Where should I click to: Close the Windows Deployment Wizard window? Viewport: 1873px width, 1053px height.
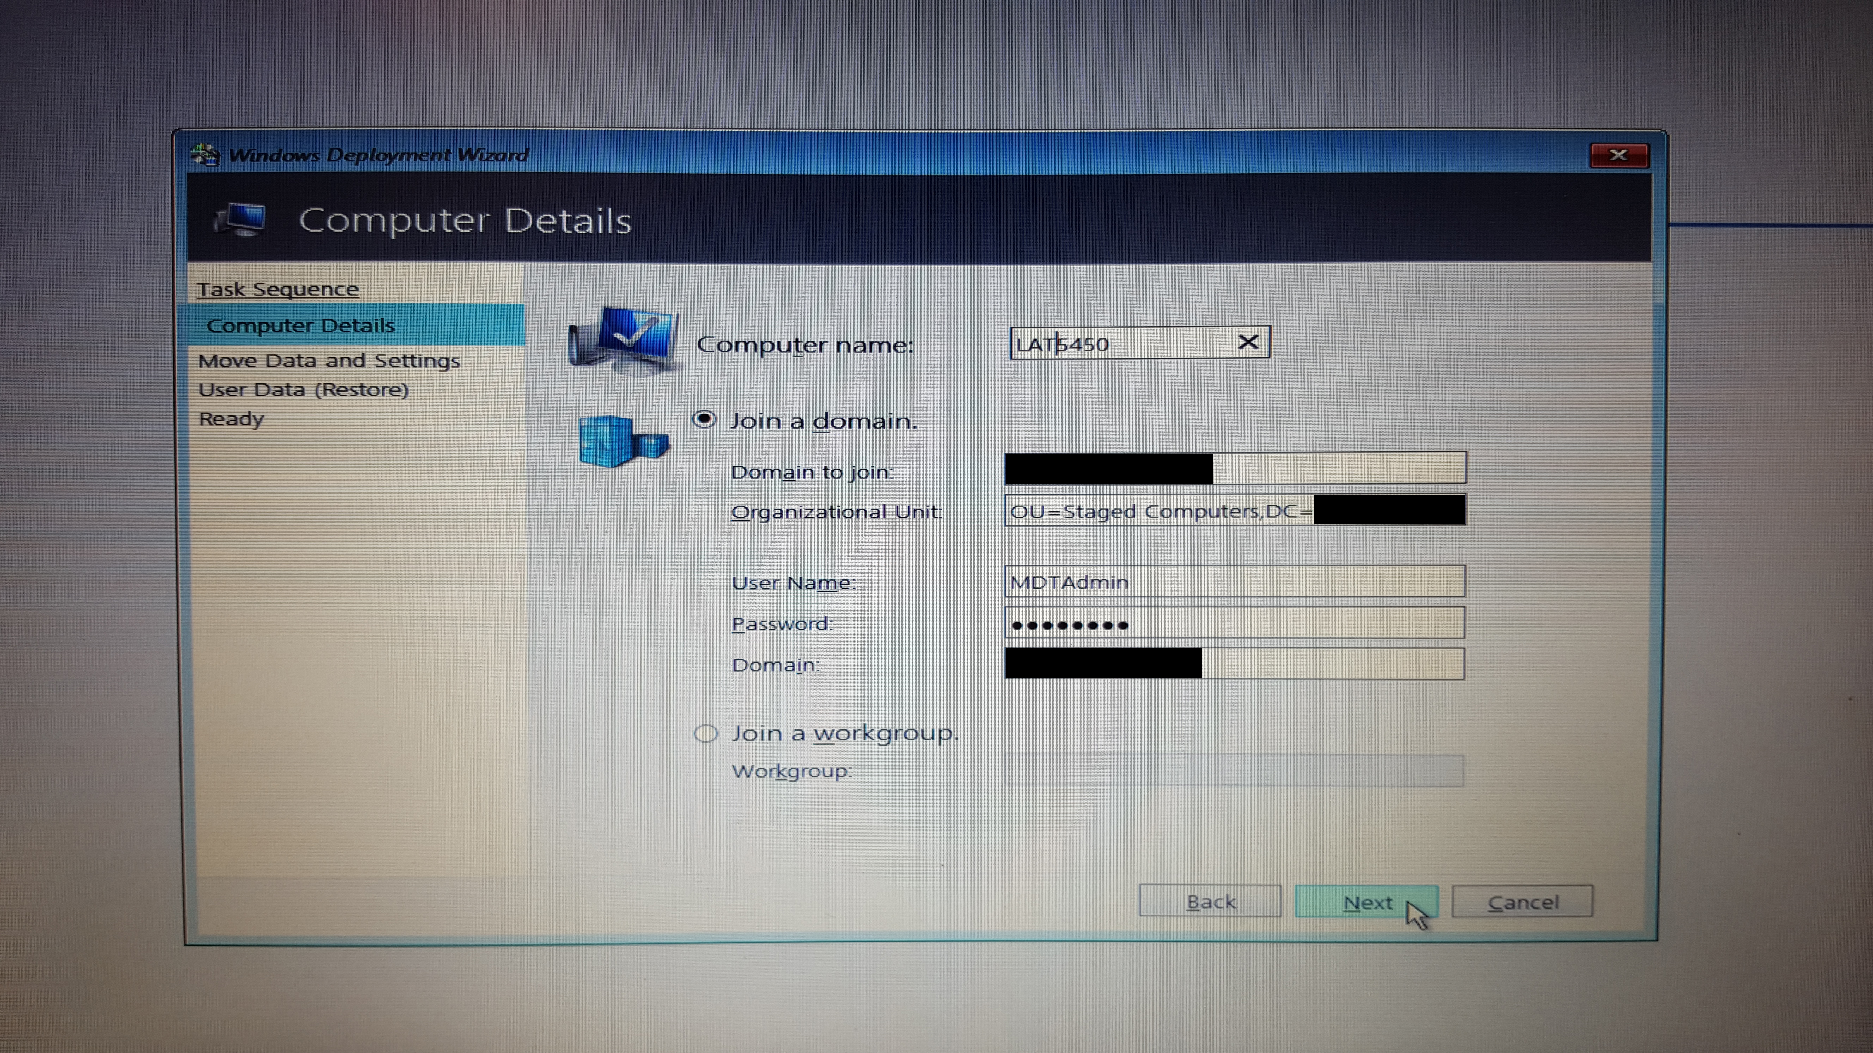click(x=1618, y=155)
